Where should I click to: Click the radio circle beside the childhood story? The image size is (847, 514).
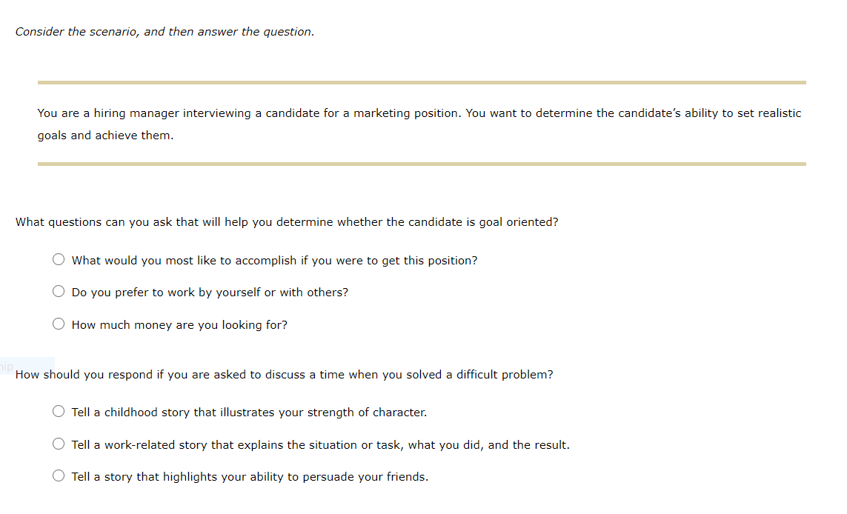(59, 411)
